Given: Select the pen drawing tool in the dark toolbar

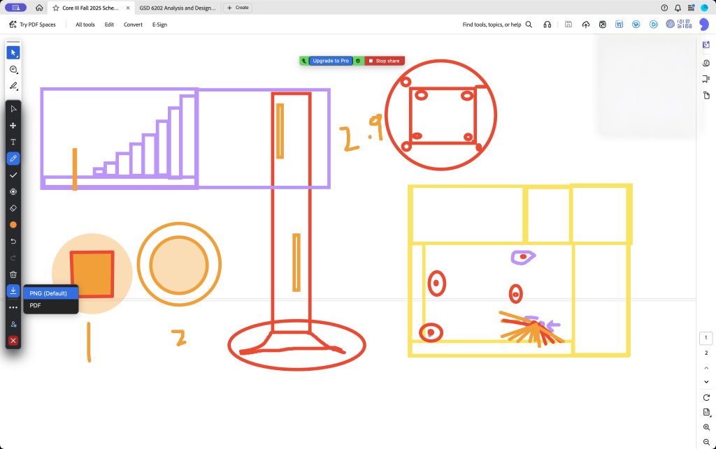Looking at the screenshot, I should coord(13,159).
